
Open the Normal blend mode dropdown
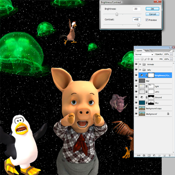144,54
